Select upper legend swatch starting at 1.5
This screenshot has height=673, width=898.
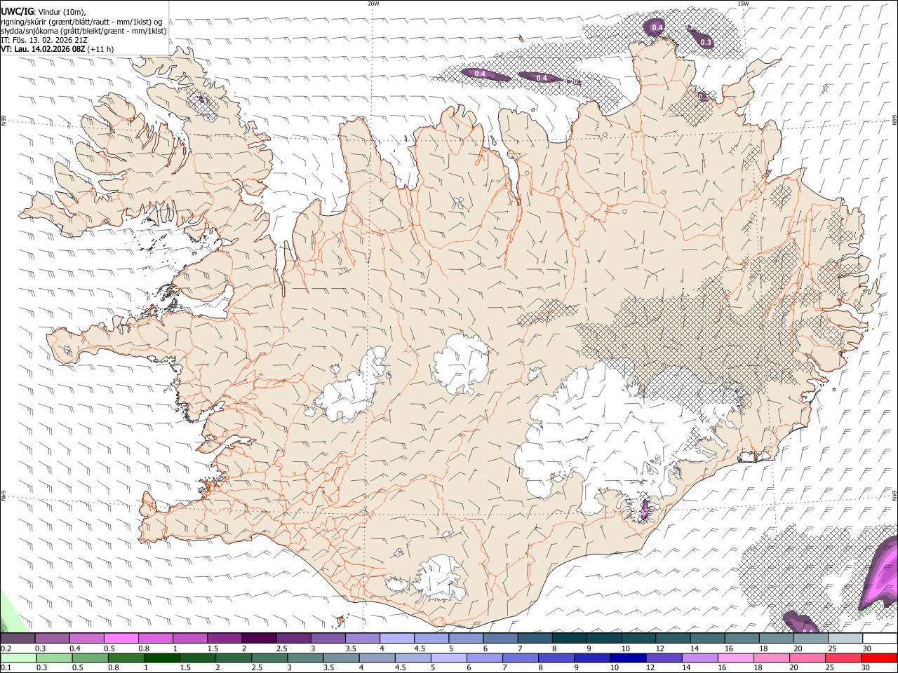[x=224, y=639]
